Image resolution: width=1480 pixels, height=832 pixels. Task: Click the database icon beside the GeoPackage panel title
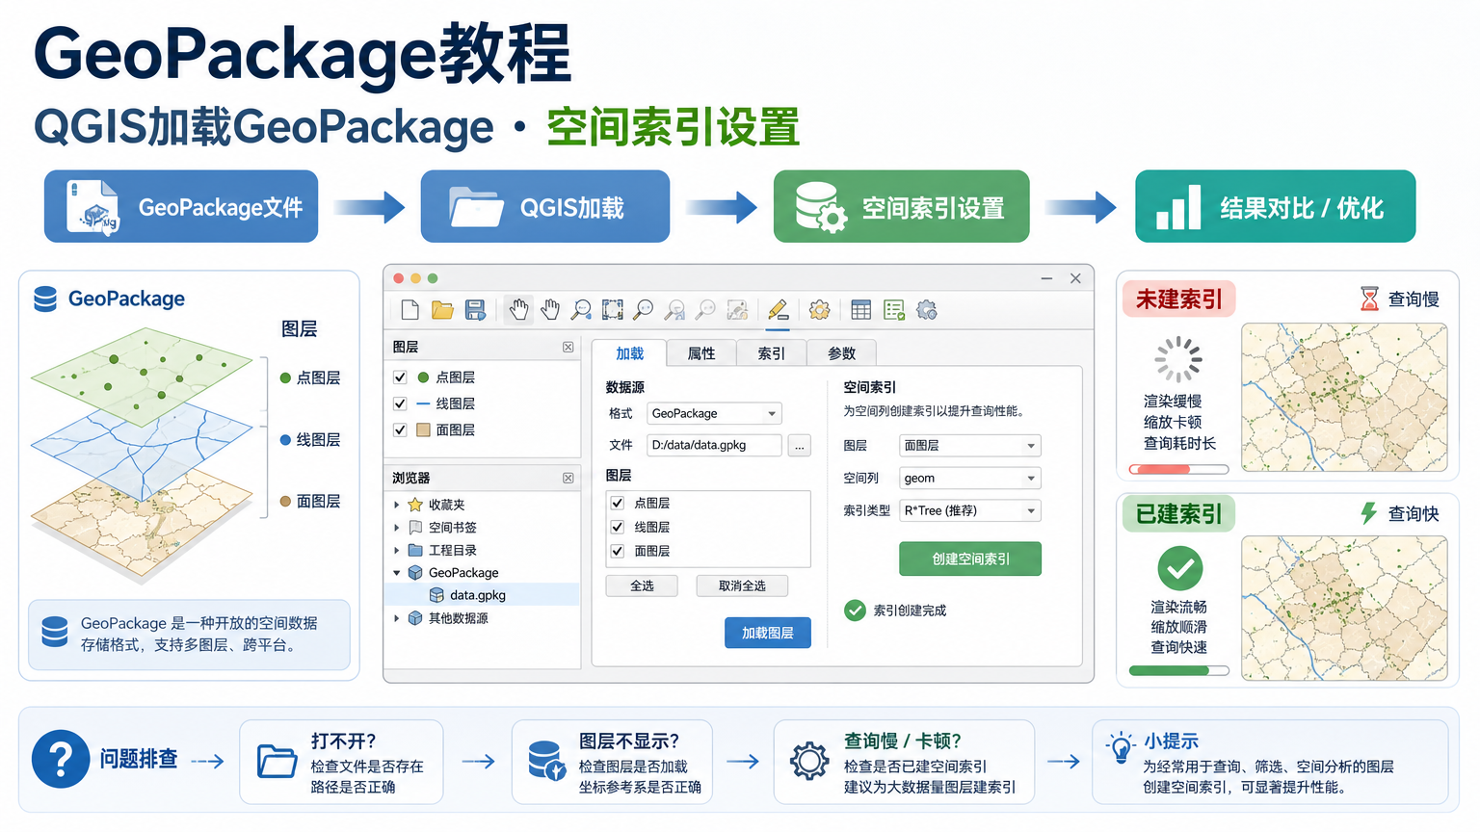(45, 299)
